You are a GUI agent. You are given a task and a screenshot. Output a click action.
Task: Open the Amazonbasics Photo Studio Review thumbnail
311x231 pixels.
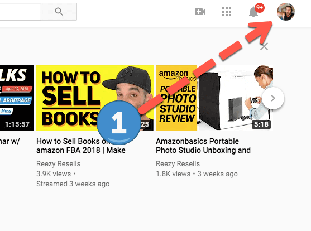pos(214,98)
